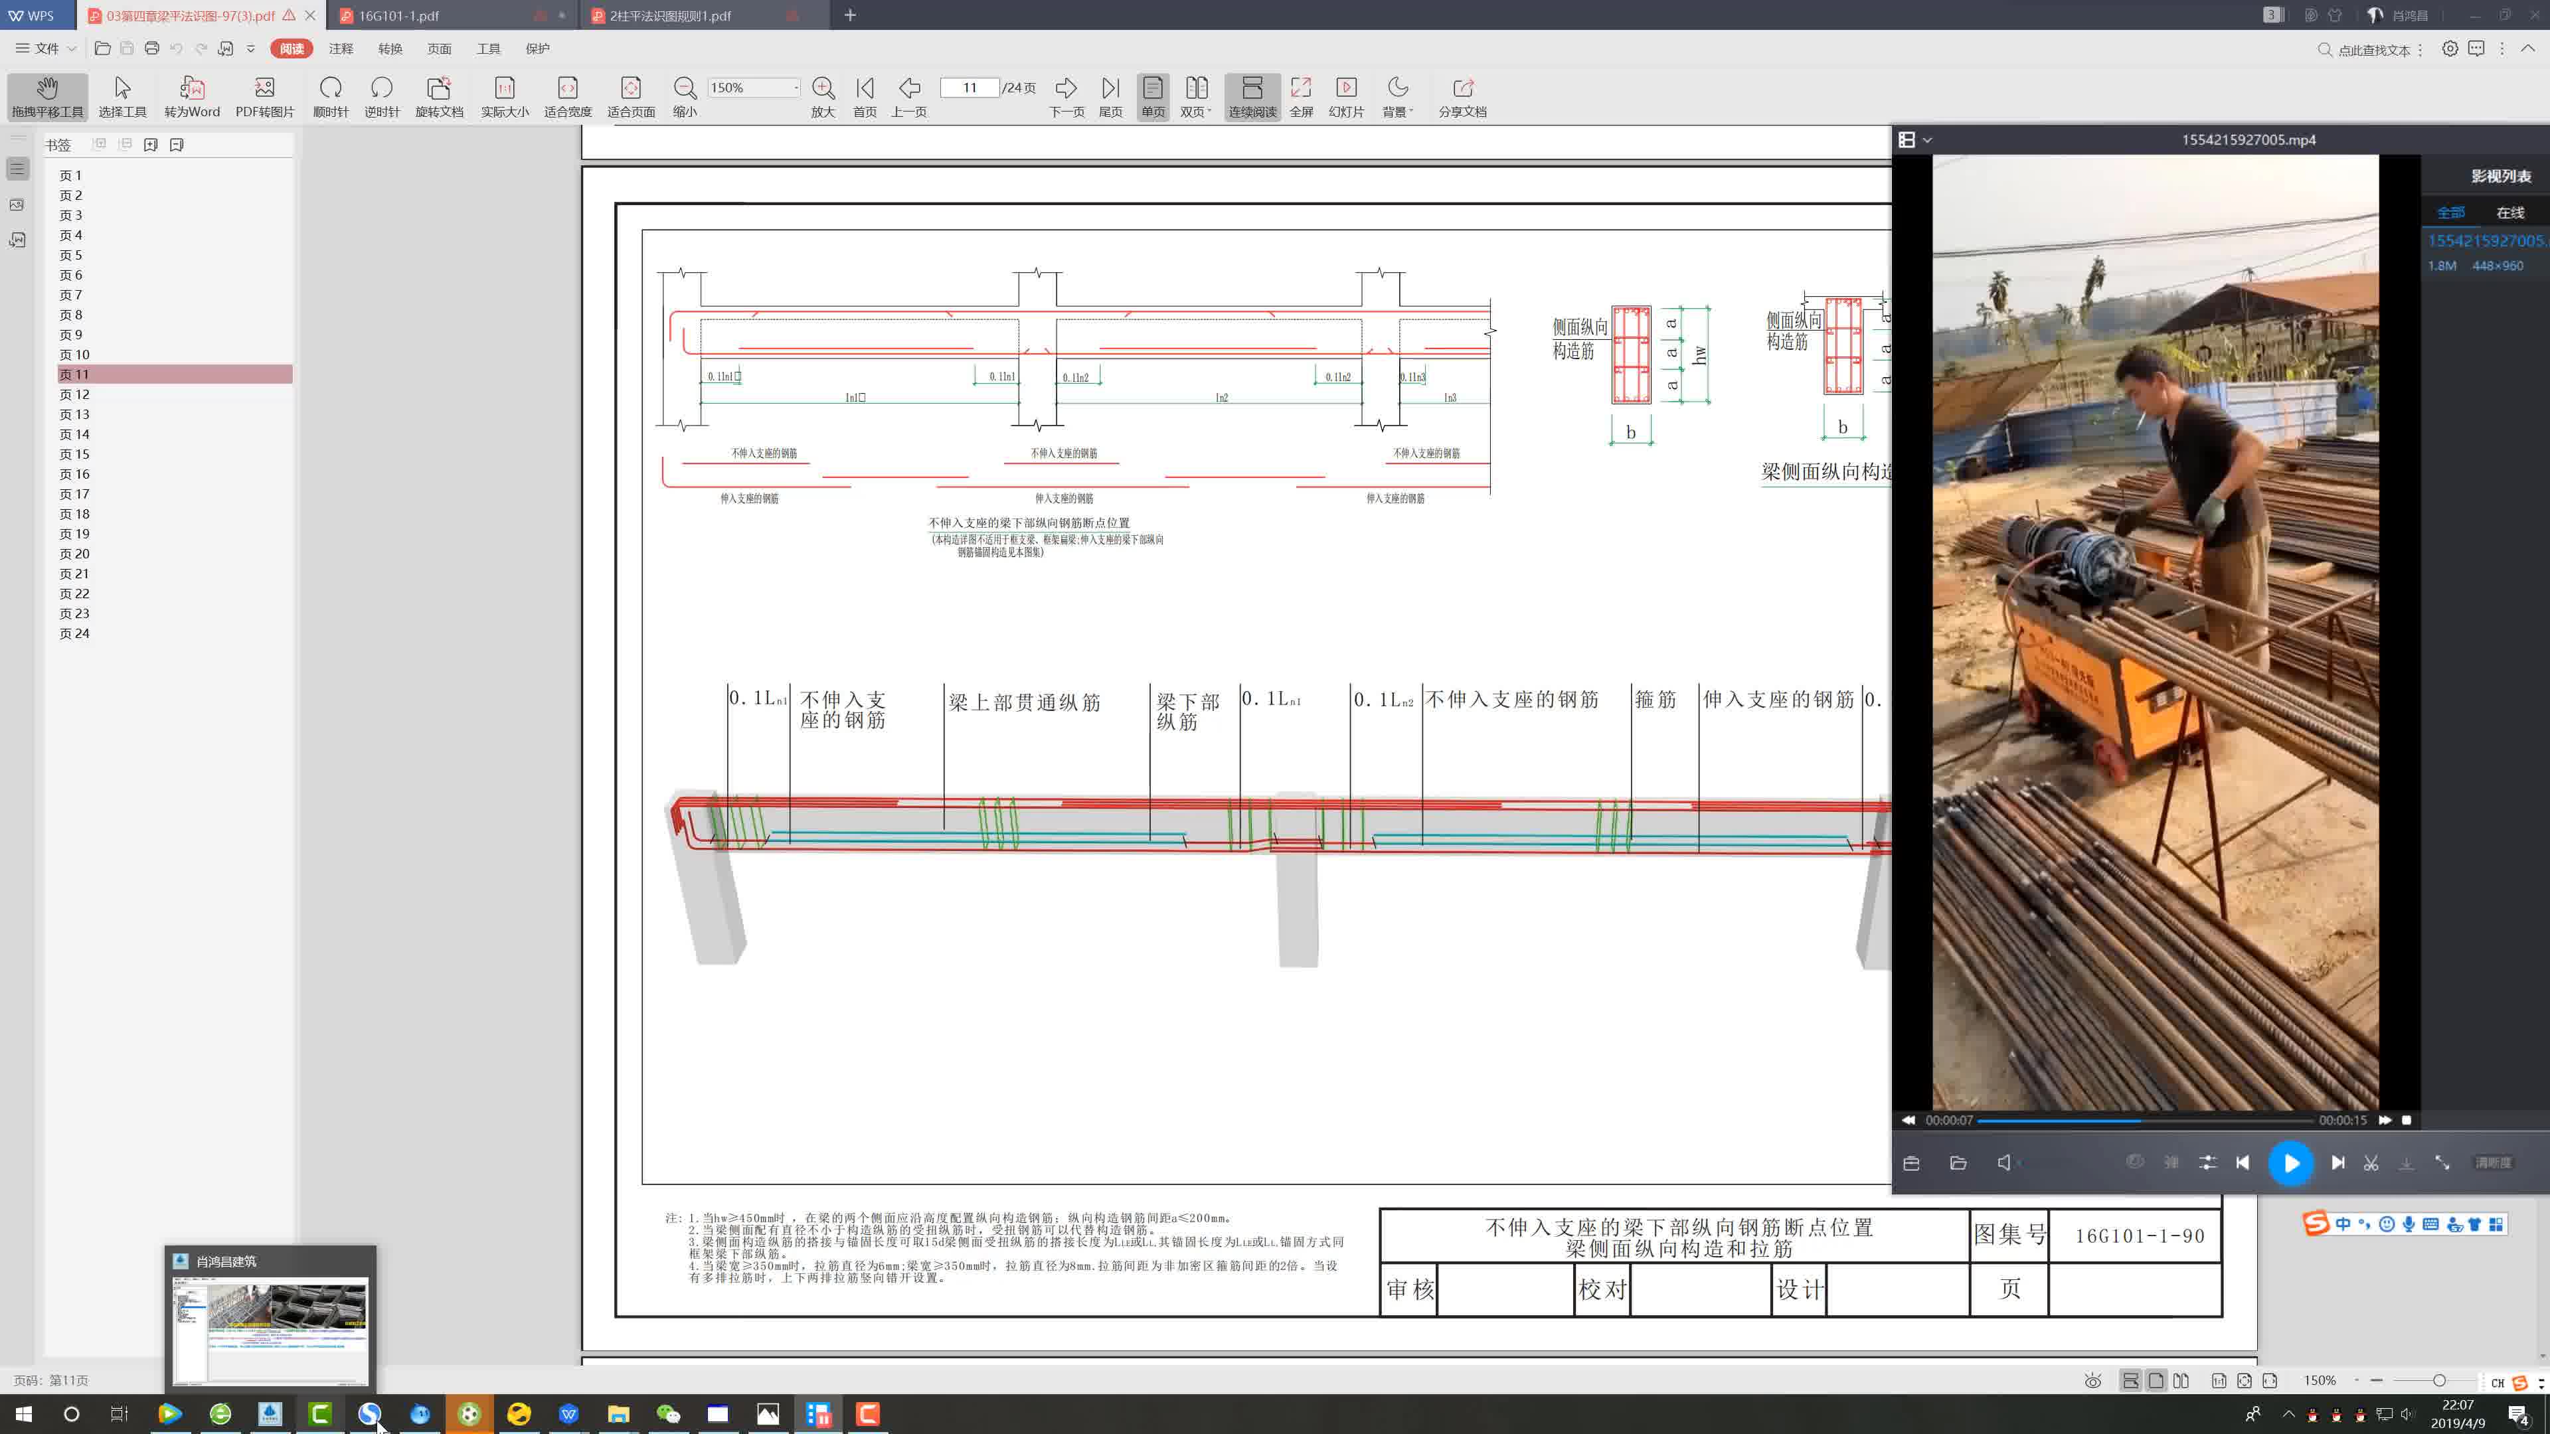Go to the next page (下一页) arrow
The image size is (2550, 1434).
[1066, 88]
